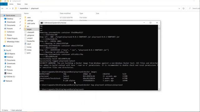Viewport: 200px width, 112px height.
Task: Open pinned Pictures under Quick access
Action: pyautogui.click(x=10, y=29)
